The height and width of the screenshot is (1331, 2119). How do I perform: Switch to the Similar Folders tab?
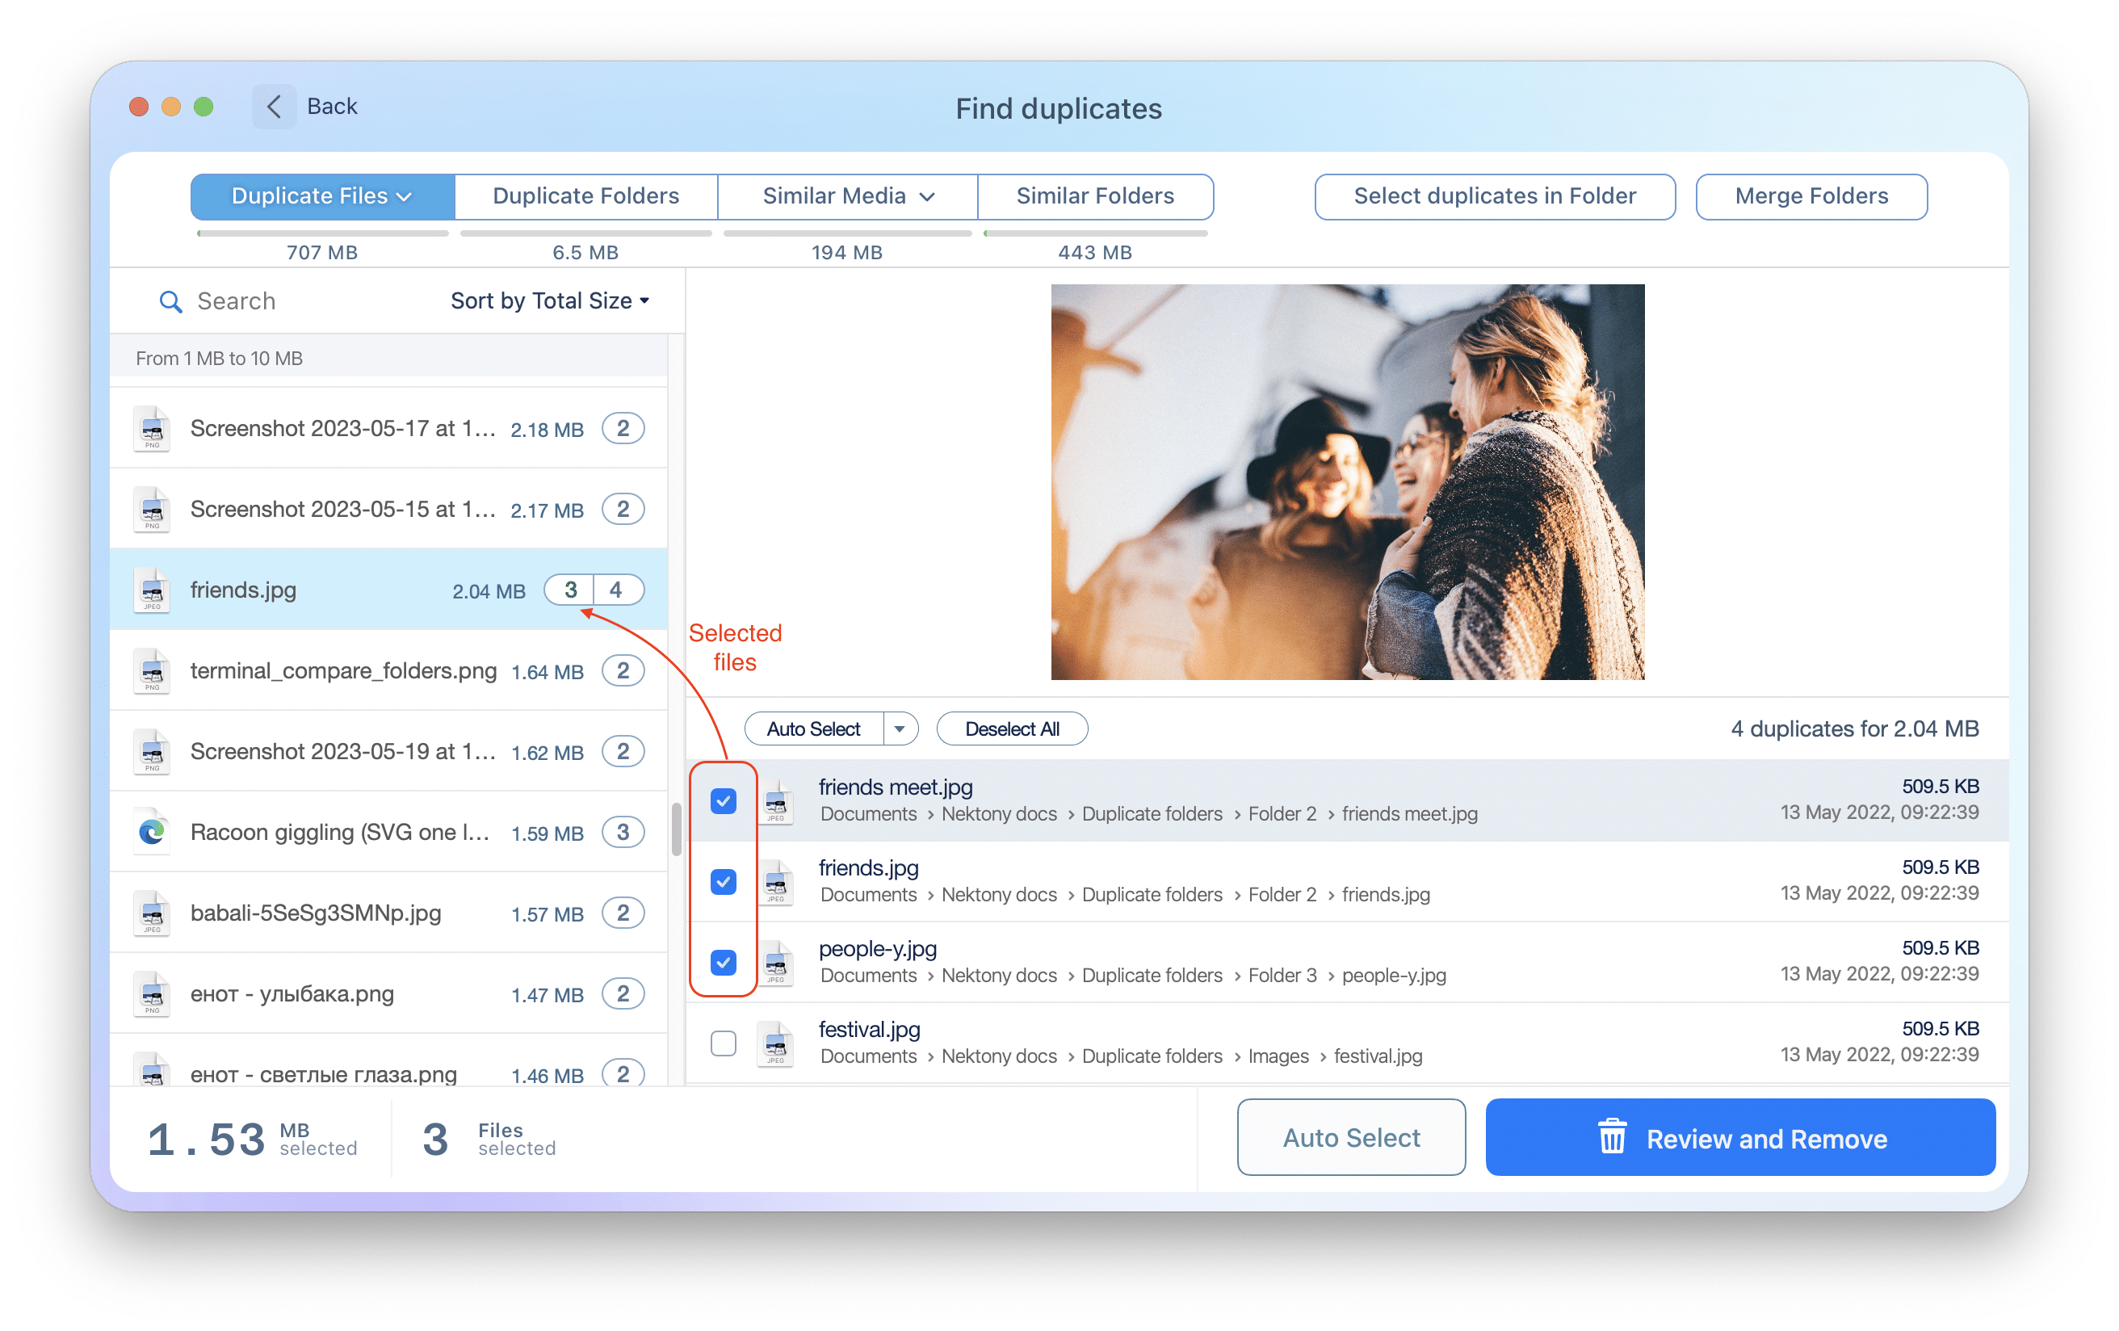pos(1096,196)
